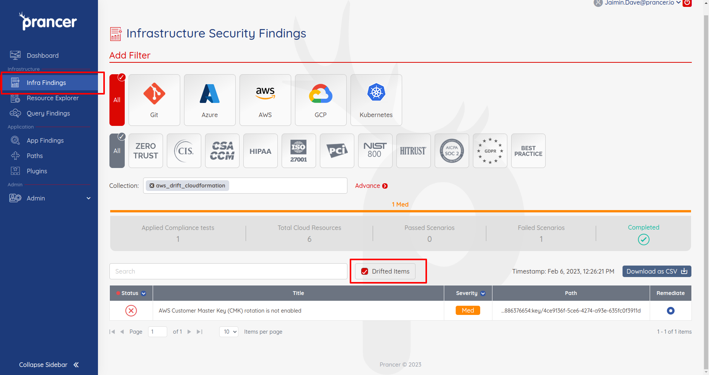Click the Admin users icon
Viewport: 709px width, 375px height.
[15, 198]
